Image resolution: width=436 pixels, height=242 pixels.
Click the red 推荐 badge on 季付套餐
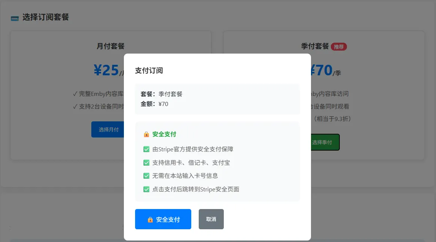pyautogui.click(x=339, y=46)
